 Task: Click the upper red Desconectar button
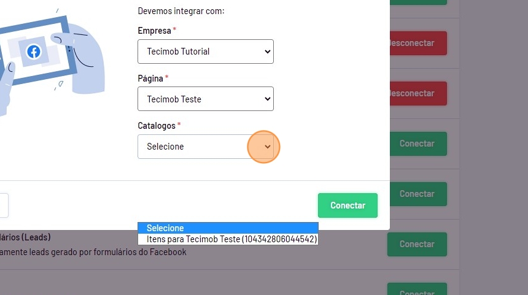click(x=419, y=43)
